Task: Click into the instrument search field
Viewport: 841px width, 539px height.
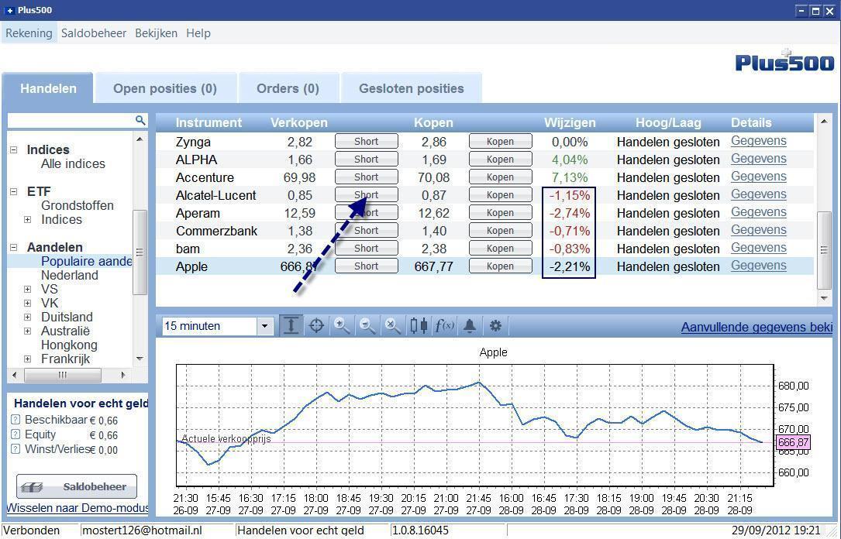Action: point(71,121)
